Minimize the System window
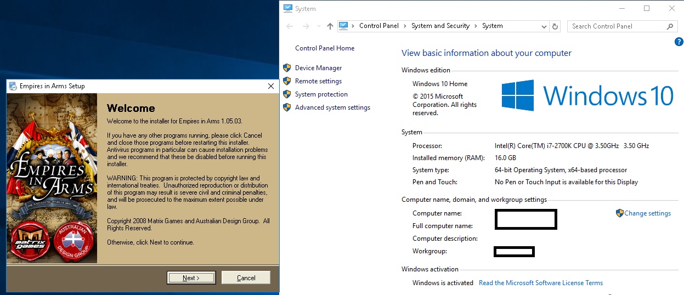The height and width of the screenshot is (295, 684). point(621,8)
